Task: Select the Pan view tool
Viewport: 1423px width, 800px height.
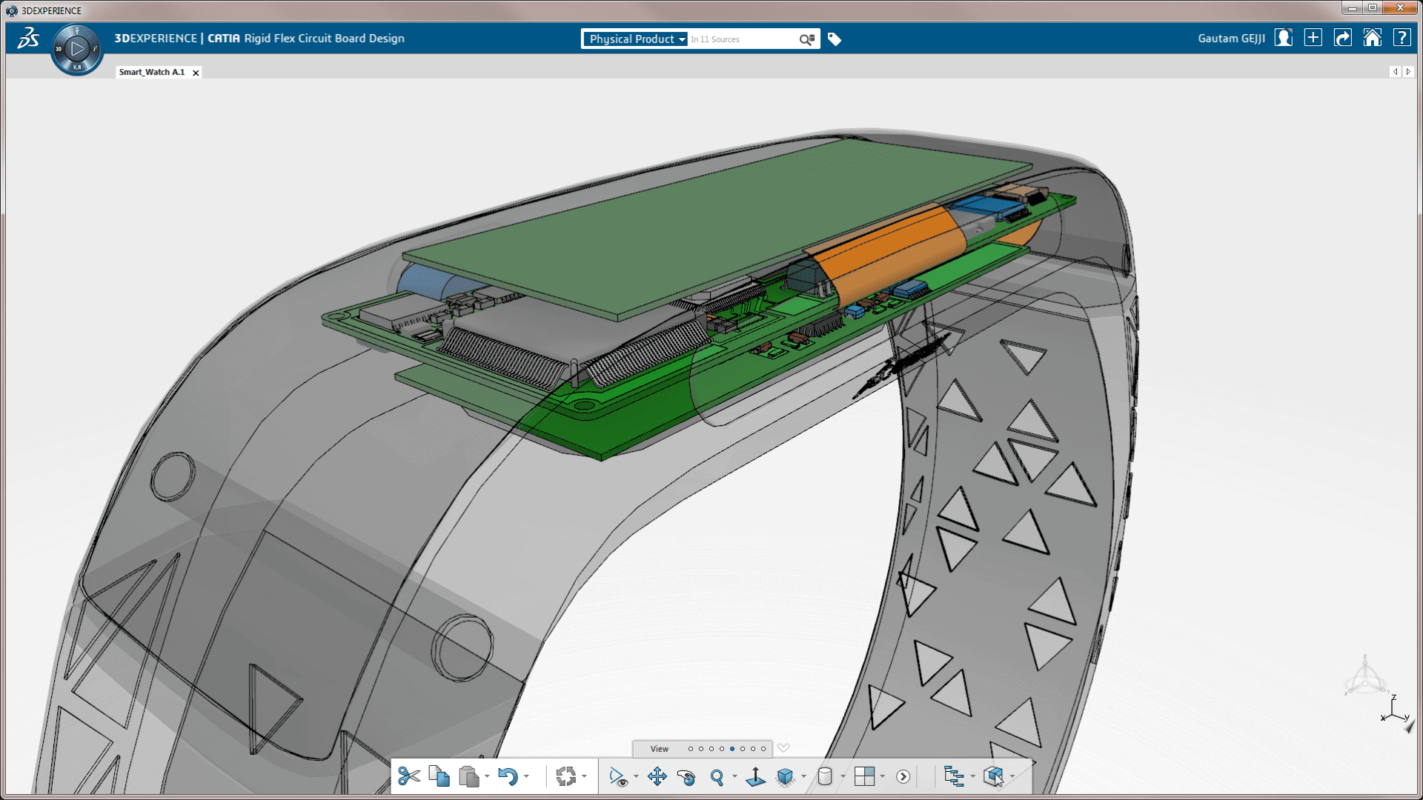Action: (x=657, y=776)
